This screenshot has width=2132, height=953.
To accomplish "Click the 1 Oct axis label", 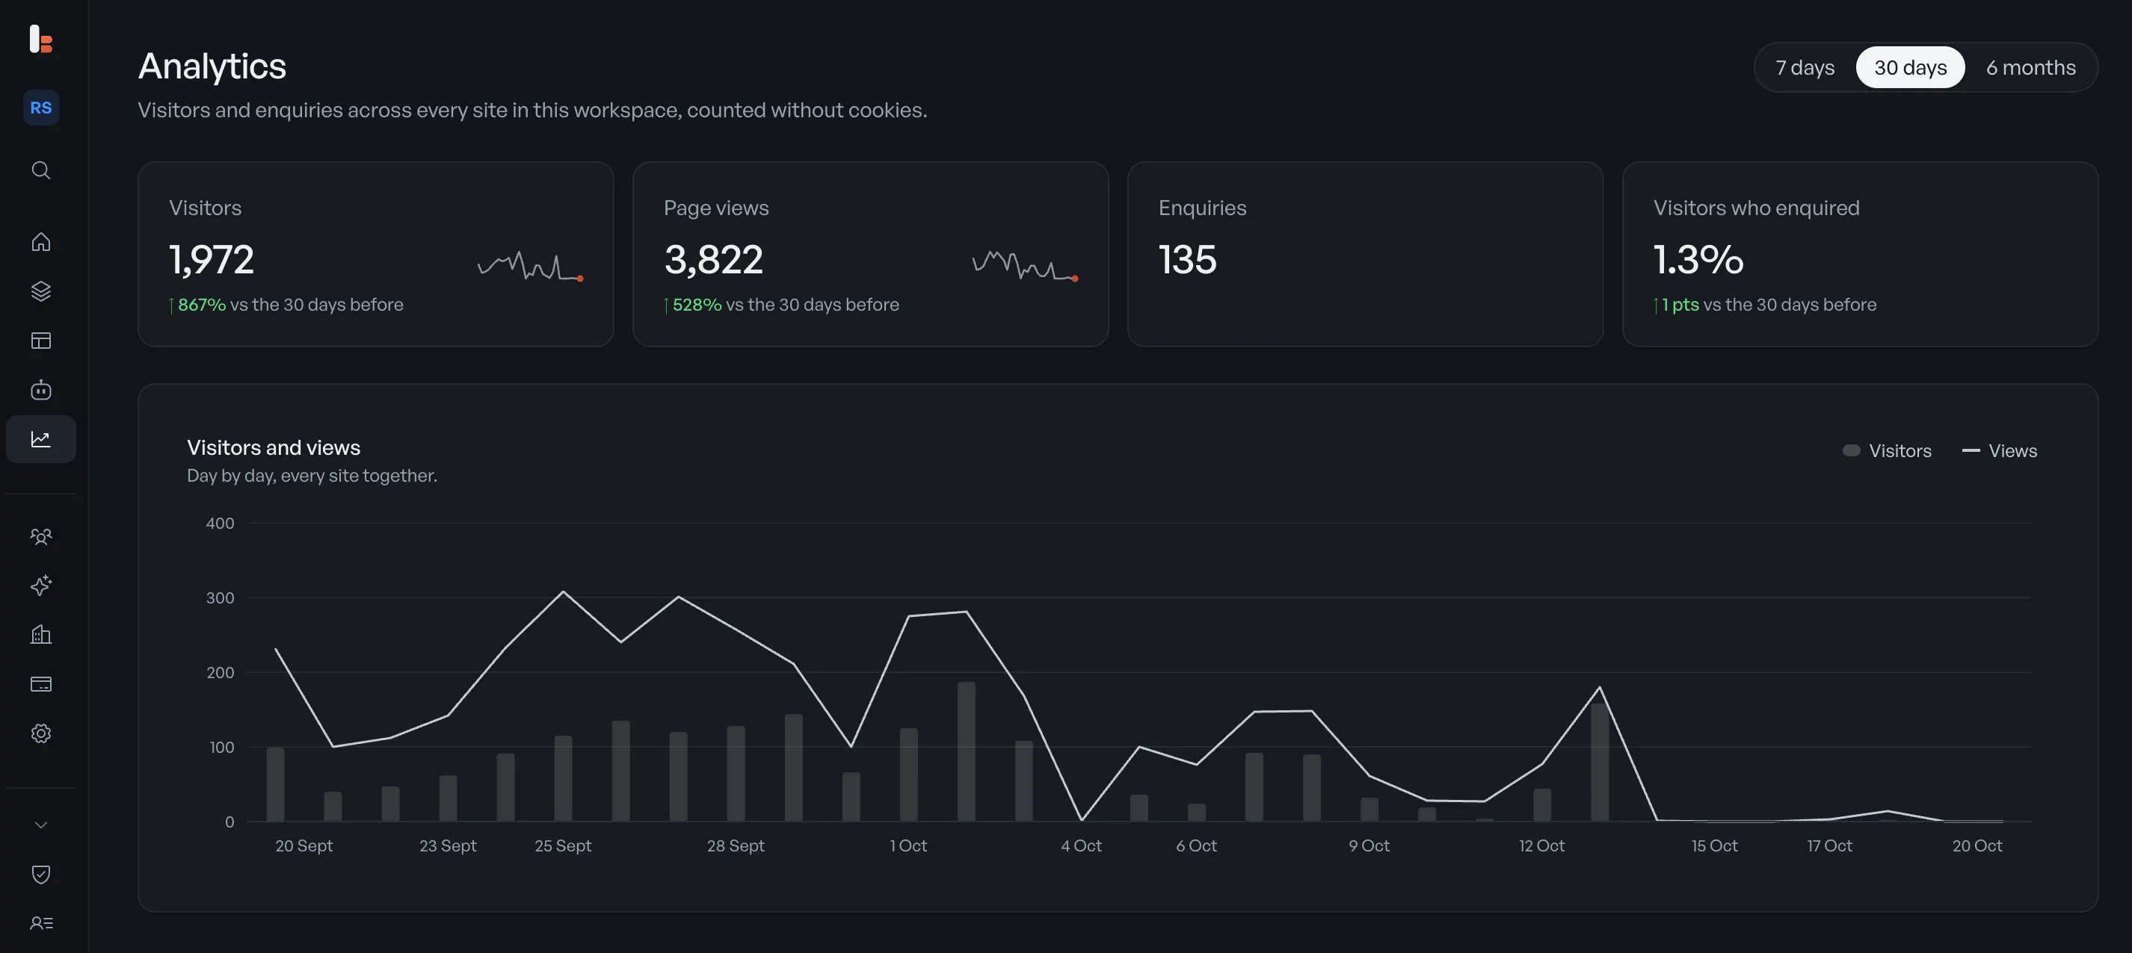I will (908, 845).
